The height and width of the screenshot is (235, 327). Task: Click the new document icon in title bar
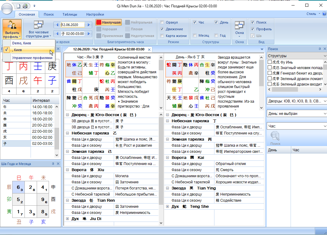[x=18, y=6]
